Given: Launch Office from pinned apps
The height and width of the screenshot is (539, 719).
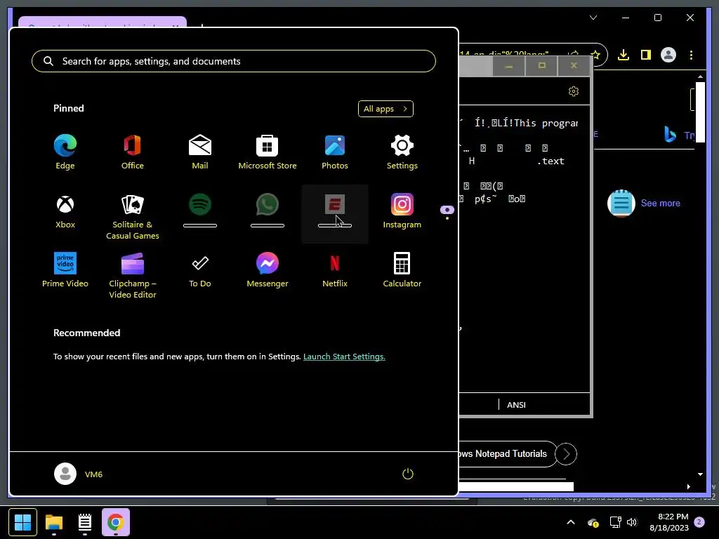Looking at the screenshot, I should click(x=133, y=152).
